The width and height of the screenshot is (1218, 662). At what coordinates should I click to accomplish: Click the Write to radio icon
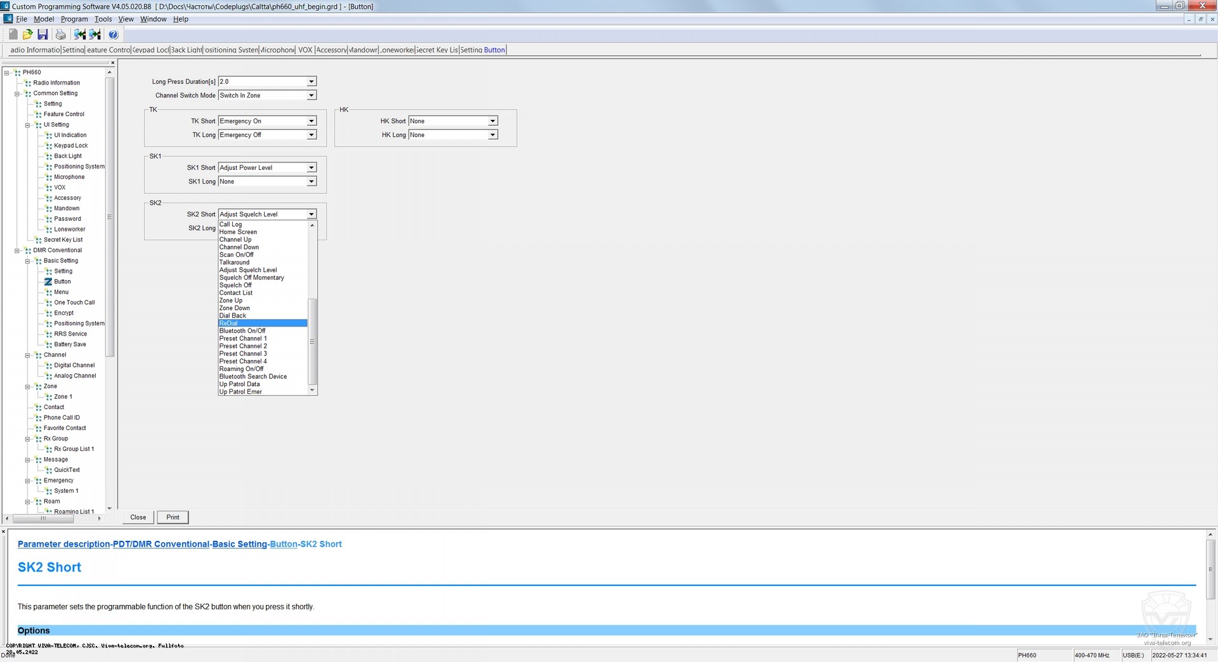pos(95,35)
